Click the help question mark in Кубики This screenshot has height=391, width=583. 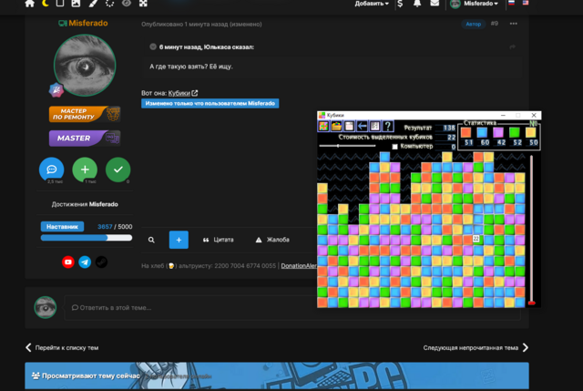(388, 127)
